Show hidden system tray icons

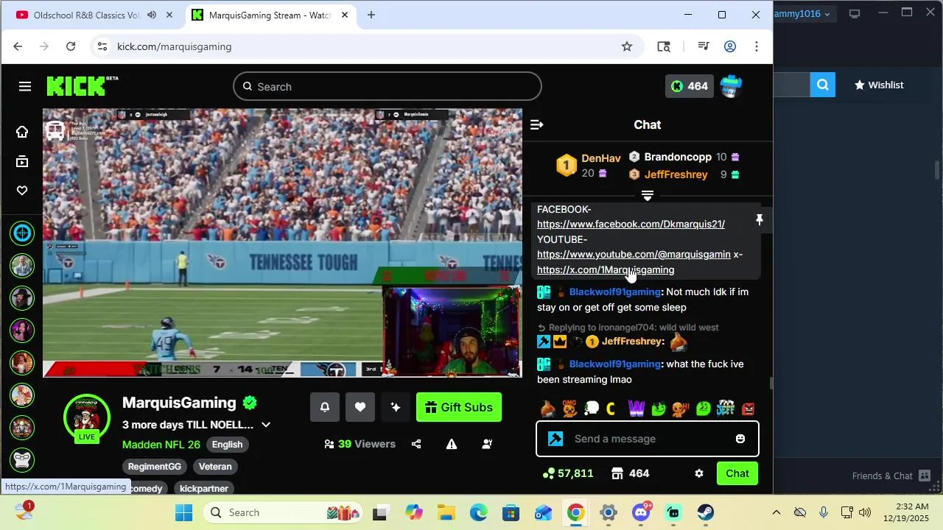coord(776,512)
